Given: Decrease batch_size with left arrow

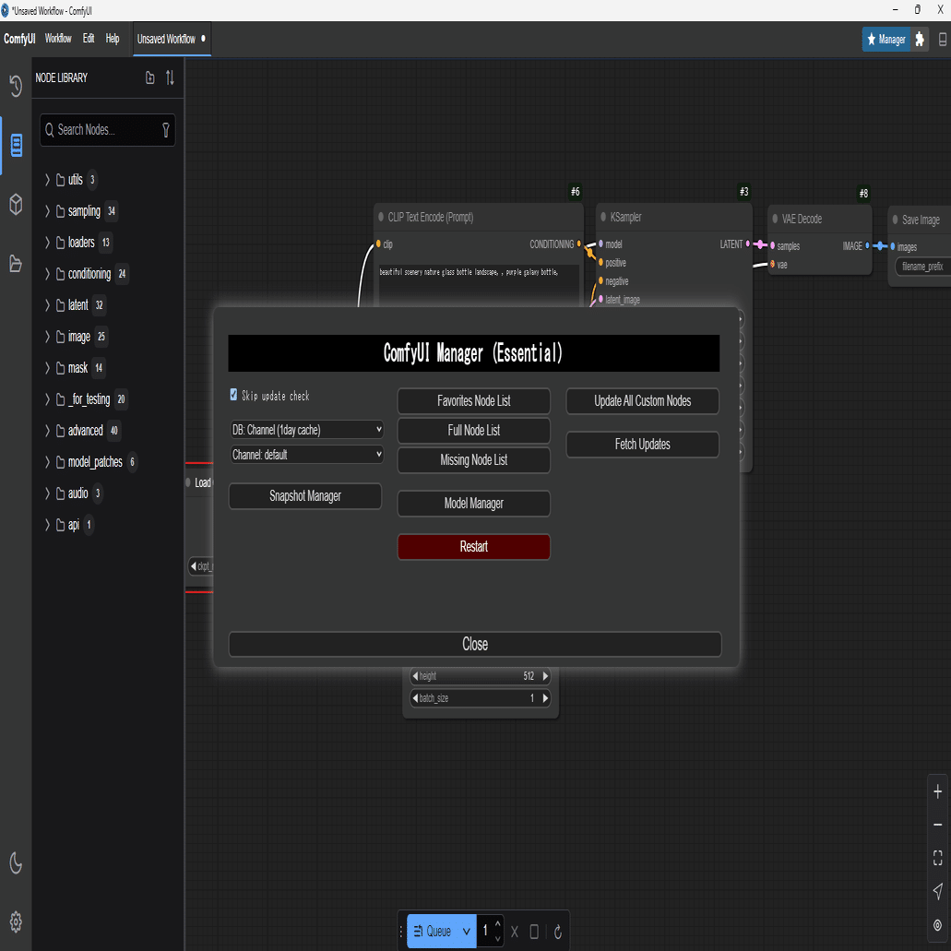Looking at the screenshot, I should click(415, 698).
